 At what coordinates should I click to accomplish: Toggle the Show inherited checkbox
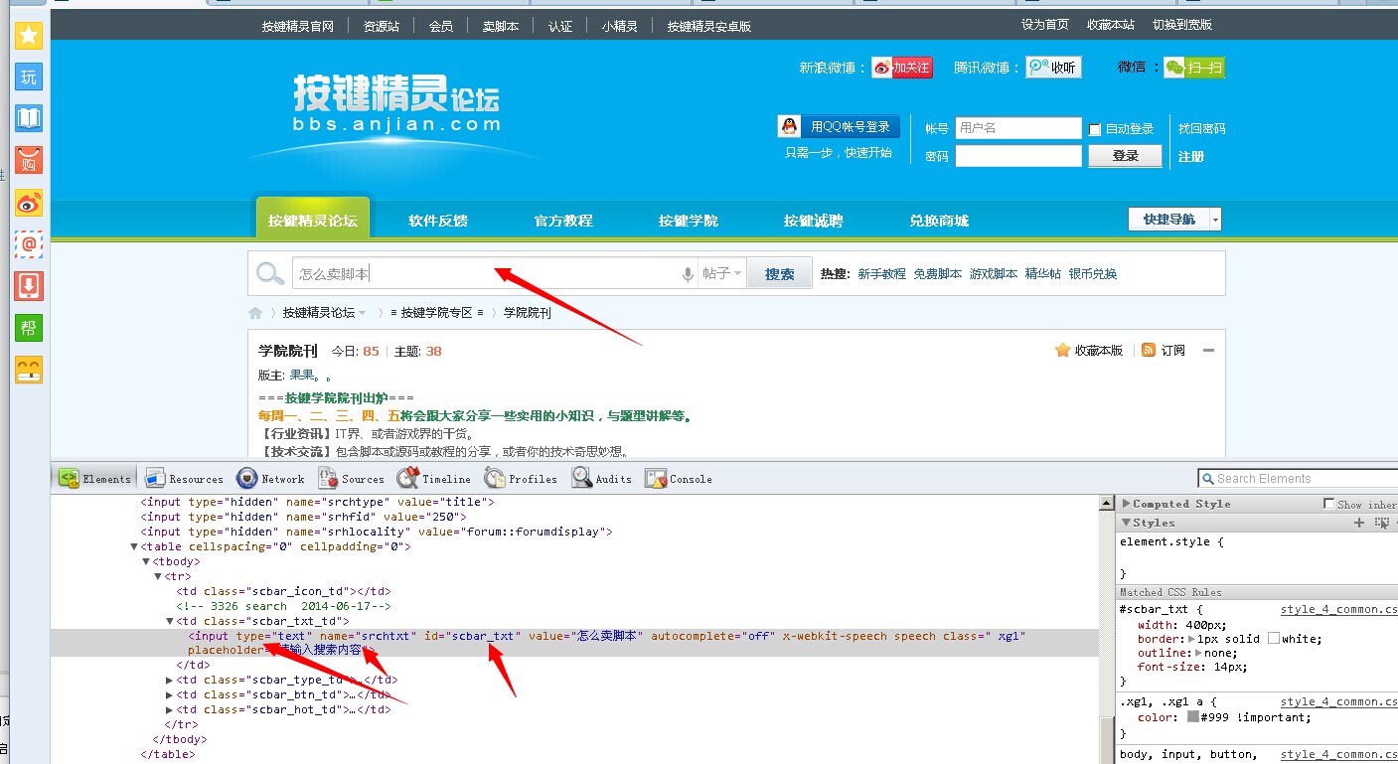point(1329,504)
